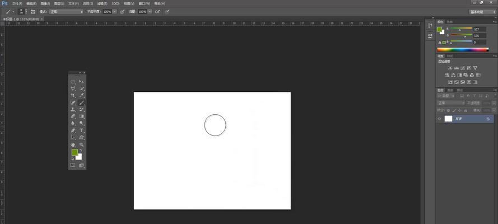This screenshot has width=498, height=224.
Task: Select the Elliptical Marquee tool
Action: click(x=73, y=82)
